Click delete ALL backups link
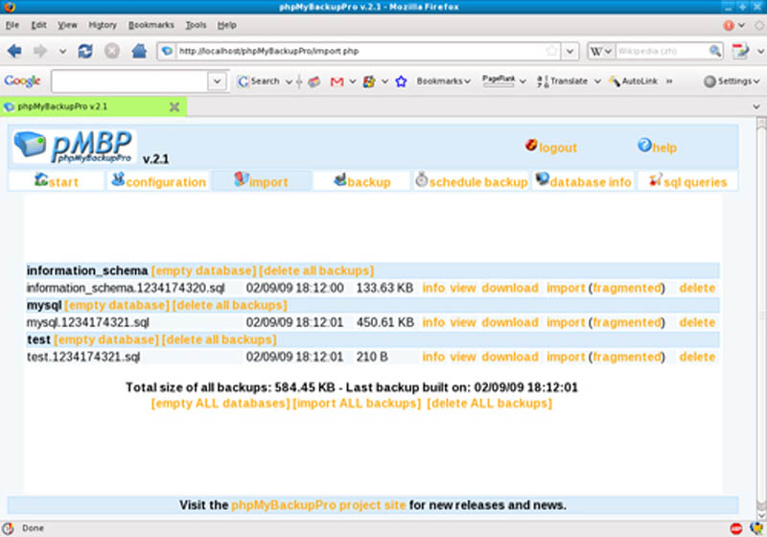 point(490,403)
